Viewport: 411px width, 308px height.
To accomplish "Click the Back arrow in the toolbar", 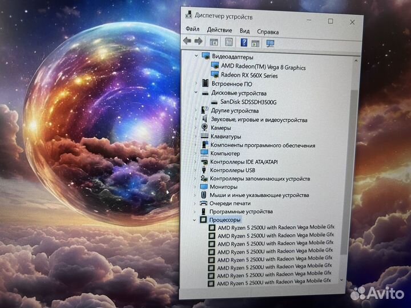I will point(187,42).
